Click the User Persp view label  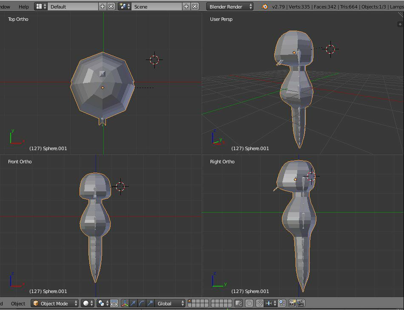[221, 19]
